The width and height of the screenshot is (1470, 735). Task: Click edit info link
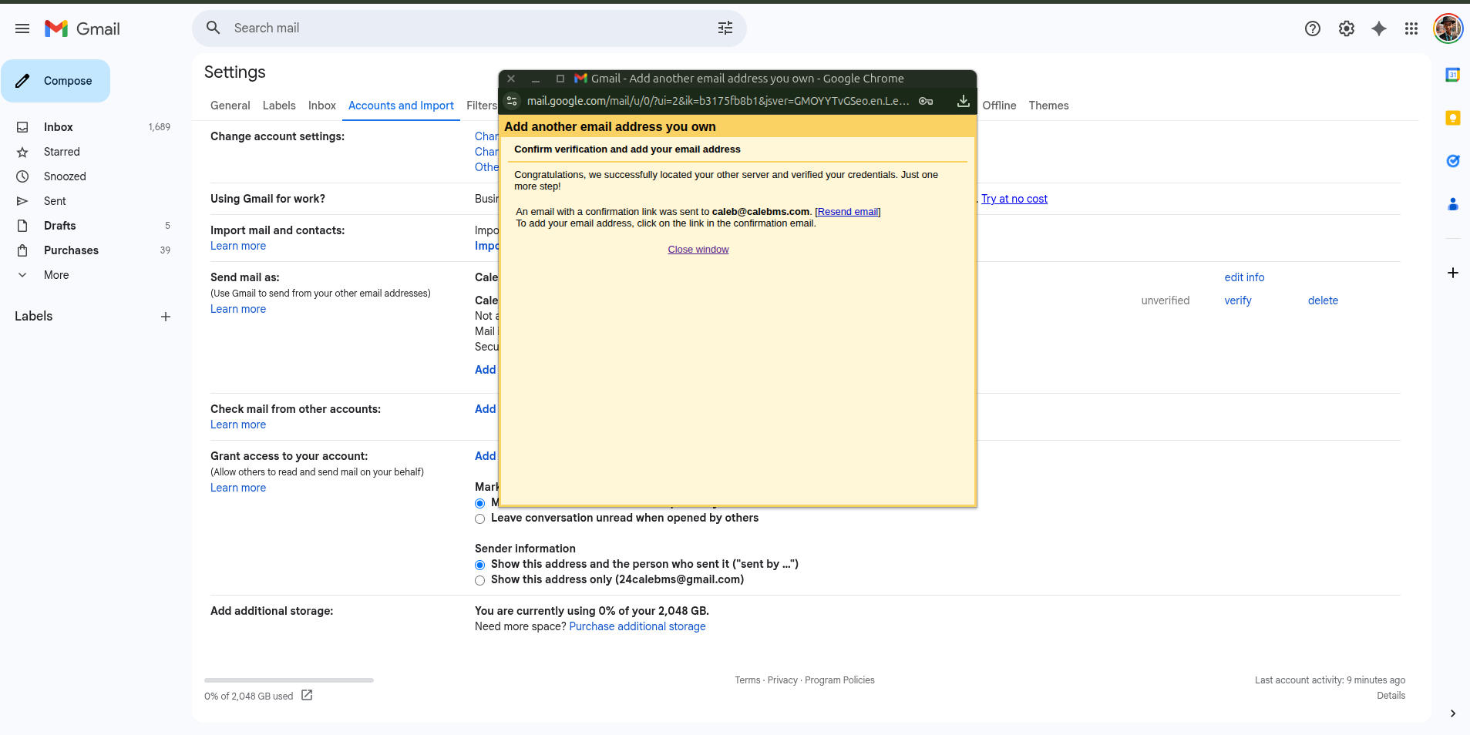[x=1244, y=277]
